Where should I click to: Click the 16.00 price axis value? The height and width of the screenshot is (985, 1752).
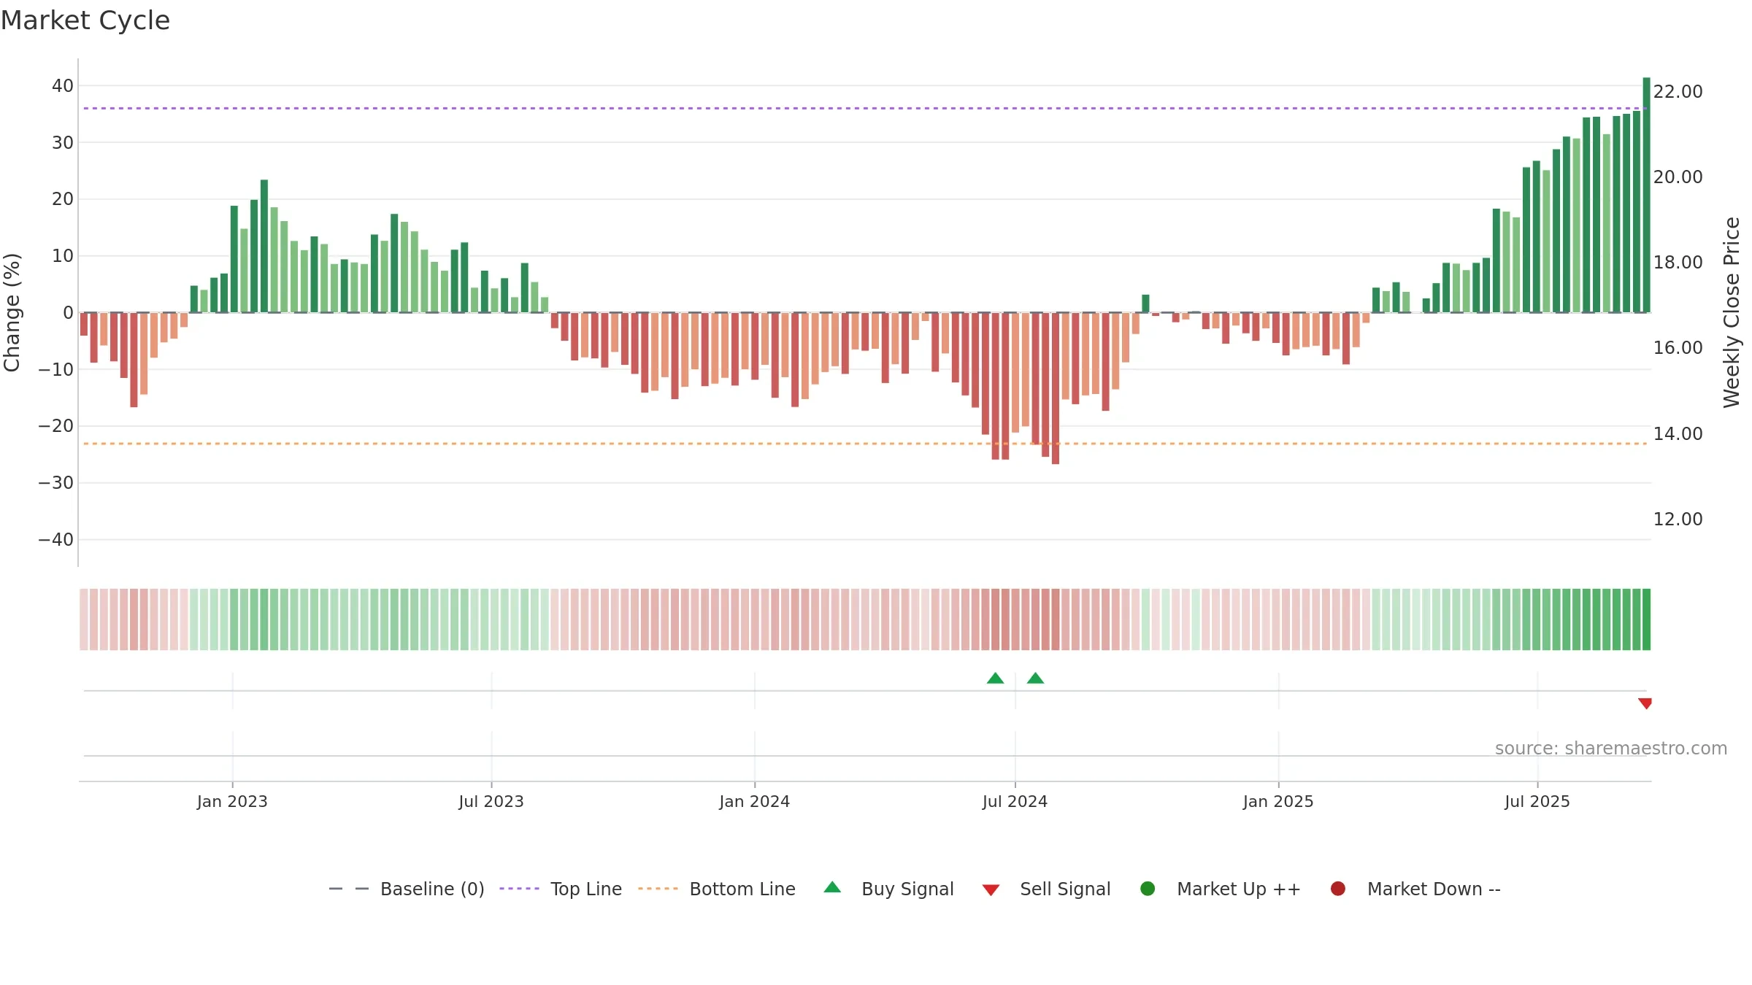(x=1678, y=348)
